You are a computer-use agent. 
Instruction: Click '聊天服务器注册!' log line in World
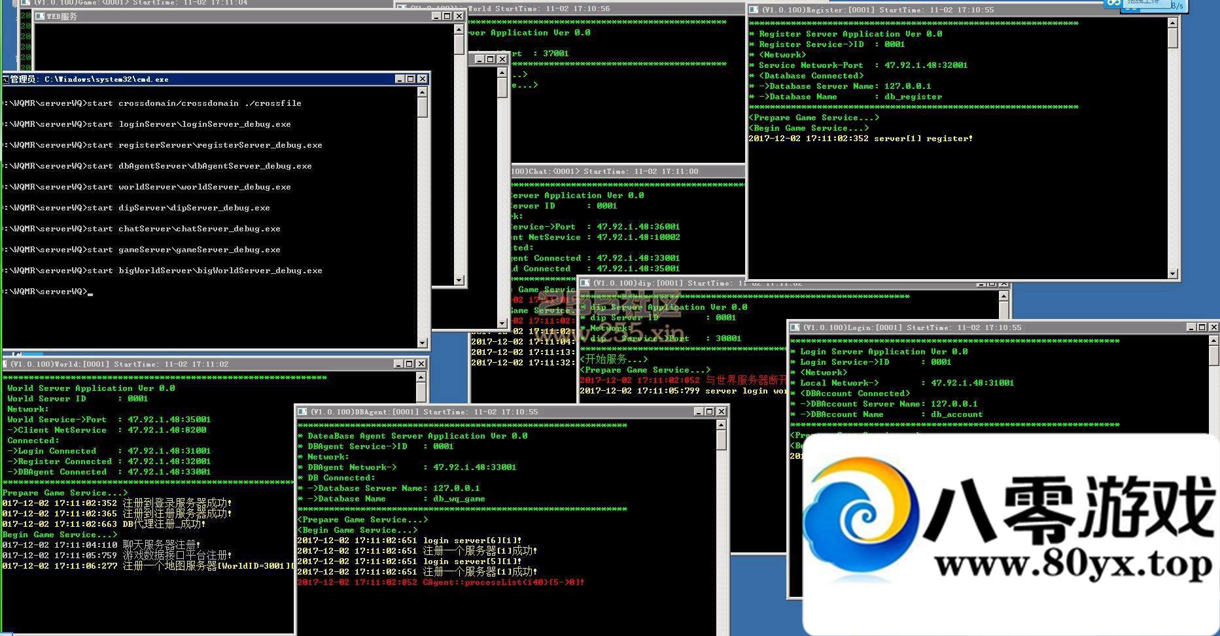[x=101, y=544]
